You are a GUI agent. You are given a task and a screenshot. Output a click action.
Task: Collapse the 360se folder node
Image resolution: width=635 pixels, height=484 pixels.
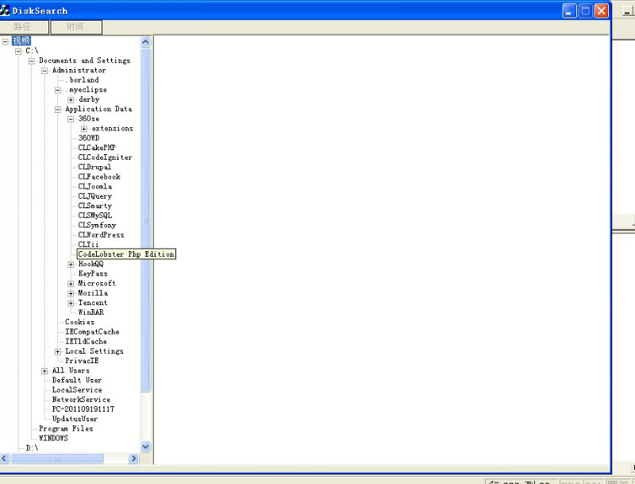pos(71,119)
